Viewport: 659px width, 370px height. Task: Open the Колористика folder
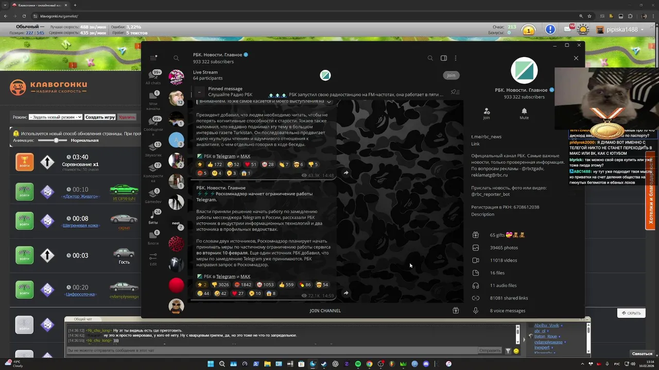153,173
